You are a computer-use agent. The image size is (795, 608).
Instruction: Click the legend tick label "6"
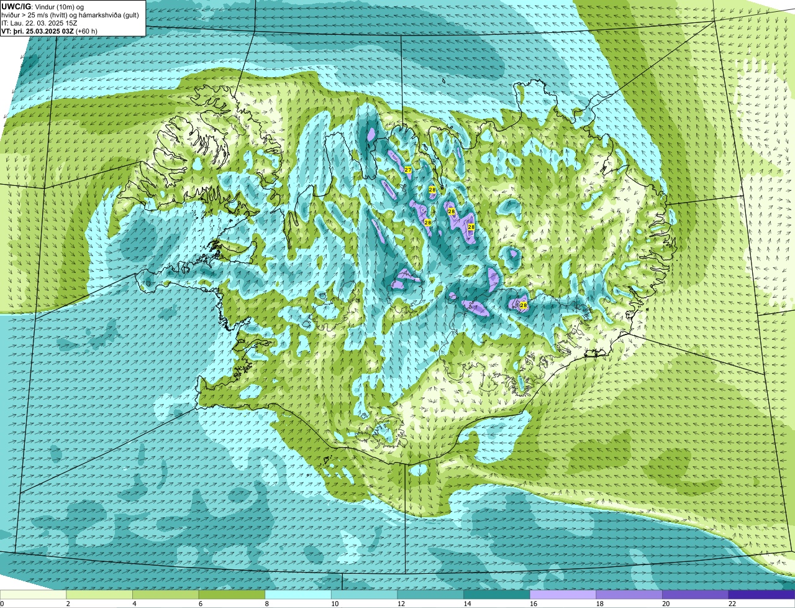tap(201, 604)
